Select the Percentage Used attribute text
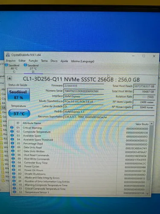The width and height of the screenshot is (160, 214). coord(33,143)
